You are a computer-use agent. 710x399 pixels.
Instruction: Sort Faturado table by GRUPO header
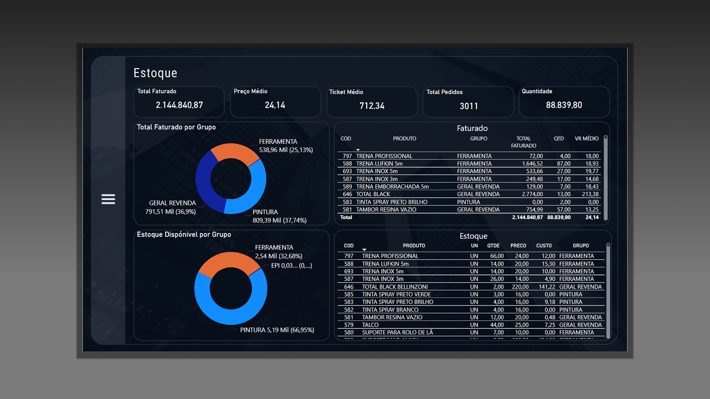pos(479,139)
